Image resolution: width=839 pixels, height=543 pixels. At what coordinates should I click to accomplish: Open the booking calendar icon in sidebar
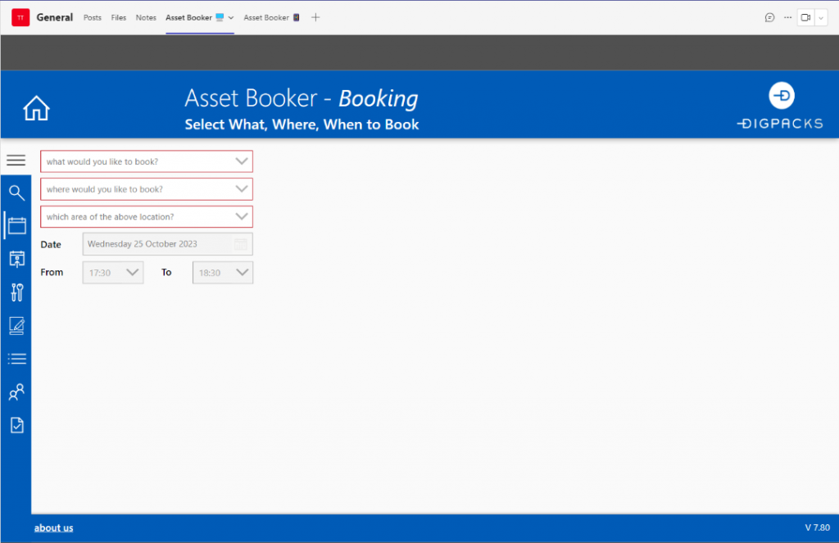16,226
